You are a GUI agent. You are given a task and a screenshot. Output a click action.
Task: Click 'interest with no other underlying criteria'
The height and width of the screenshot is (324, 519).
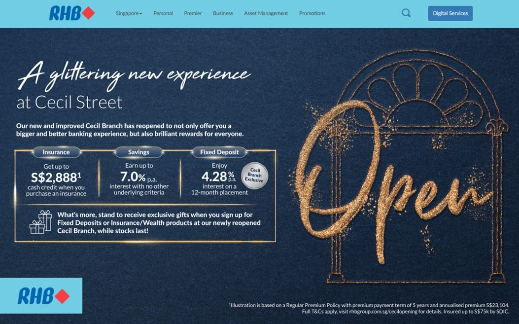point(139,189)
